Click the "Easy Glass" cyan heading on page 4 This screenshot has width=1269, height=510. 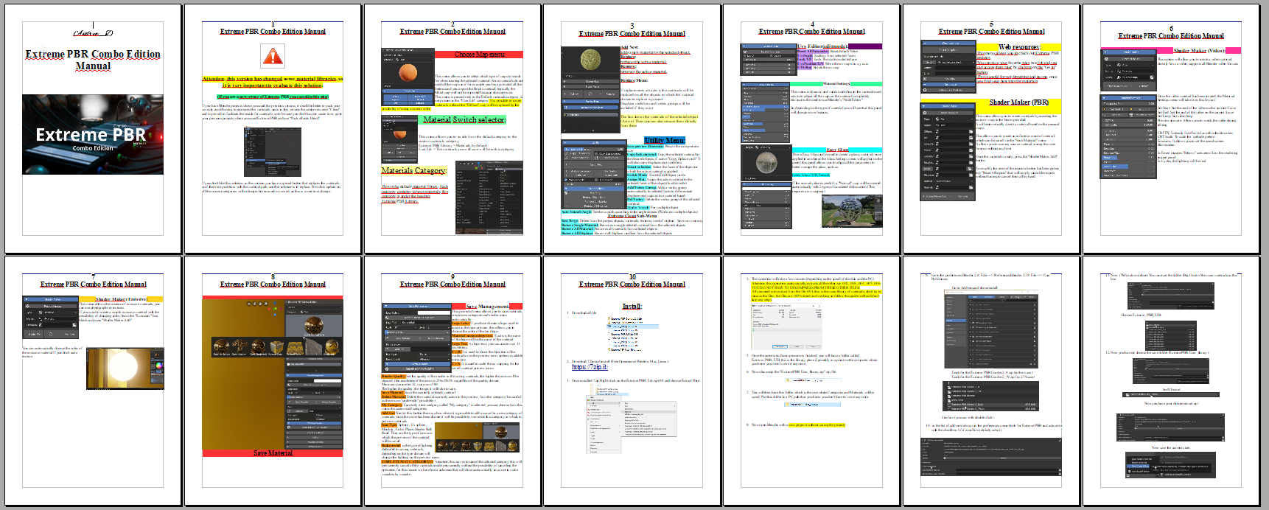(x=837, y=150)
